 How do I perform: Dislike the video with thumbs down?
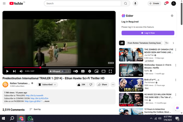91,84
